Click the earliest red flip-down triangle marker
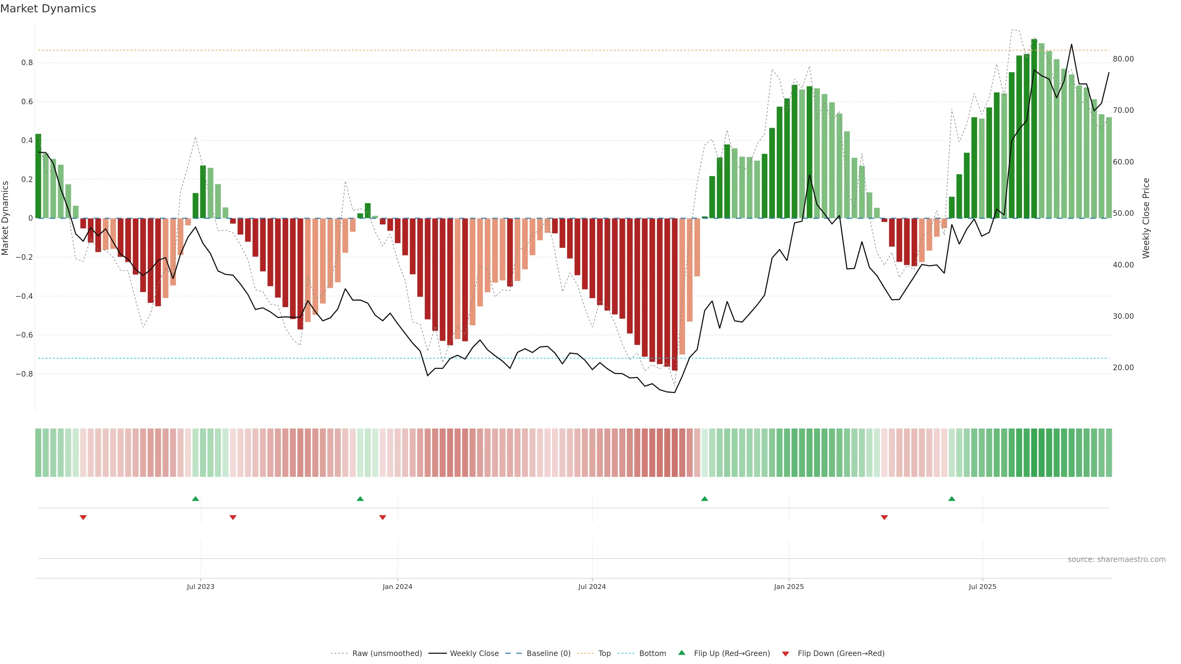1181x664 pixels. [x=83, y=517]
